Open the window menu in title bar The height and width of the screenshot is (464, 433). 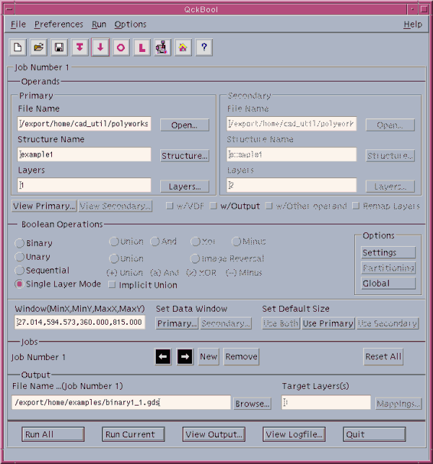pos(9,9)
